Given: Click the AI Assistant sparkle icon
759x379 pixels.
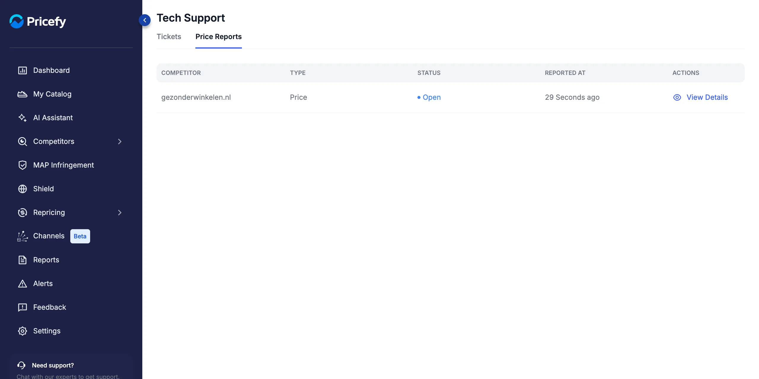Looking at the screenshot, I should coord(23,118).
